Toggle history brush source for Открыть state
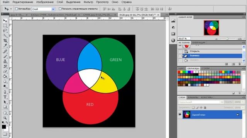 180,51
